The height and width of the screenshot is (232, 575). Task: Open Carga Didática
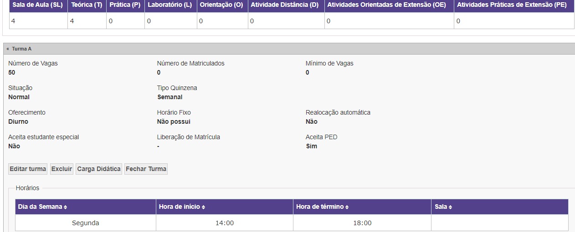99,169
